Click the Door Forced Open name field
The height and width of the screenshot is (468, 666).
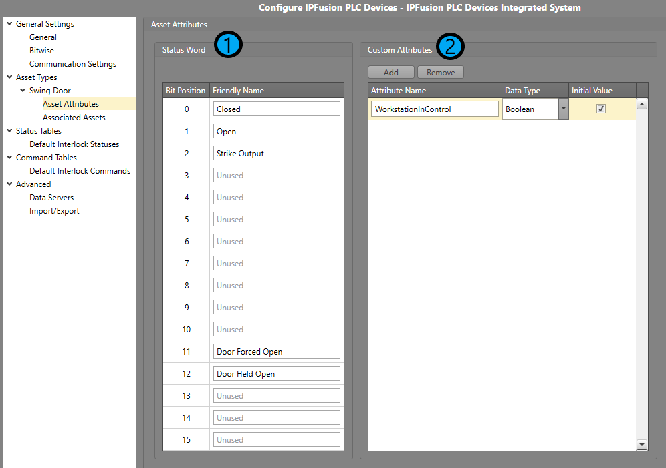pos(276,352)
